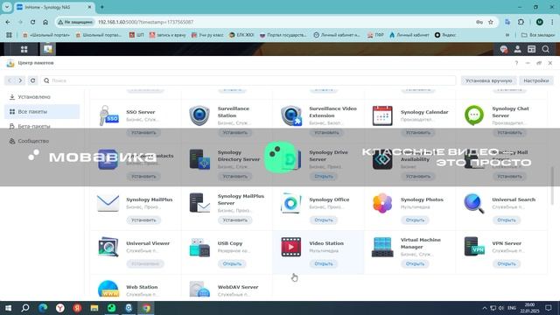Refresh the Package Center list
The image size is (560, 315).
pos(33,80)
